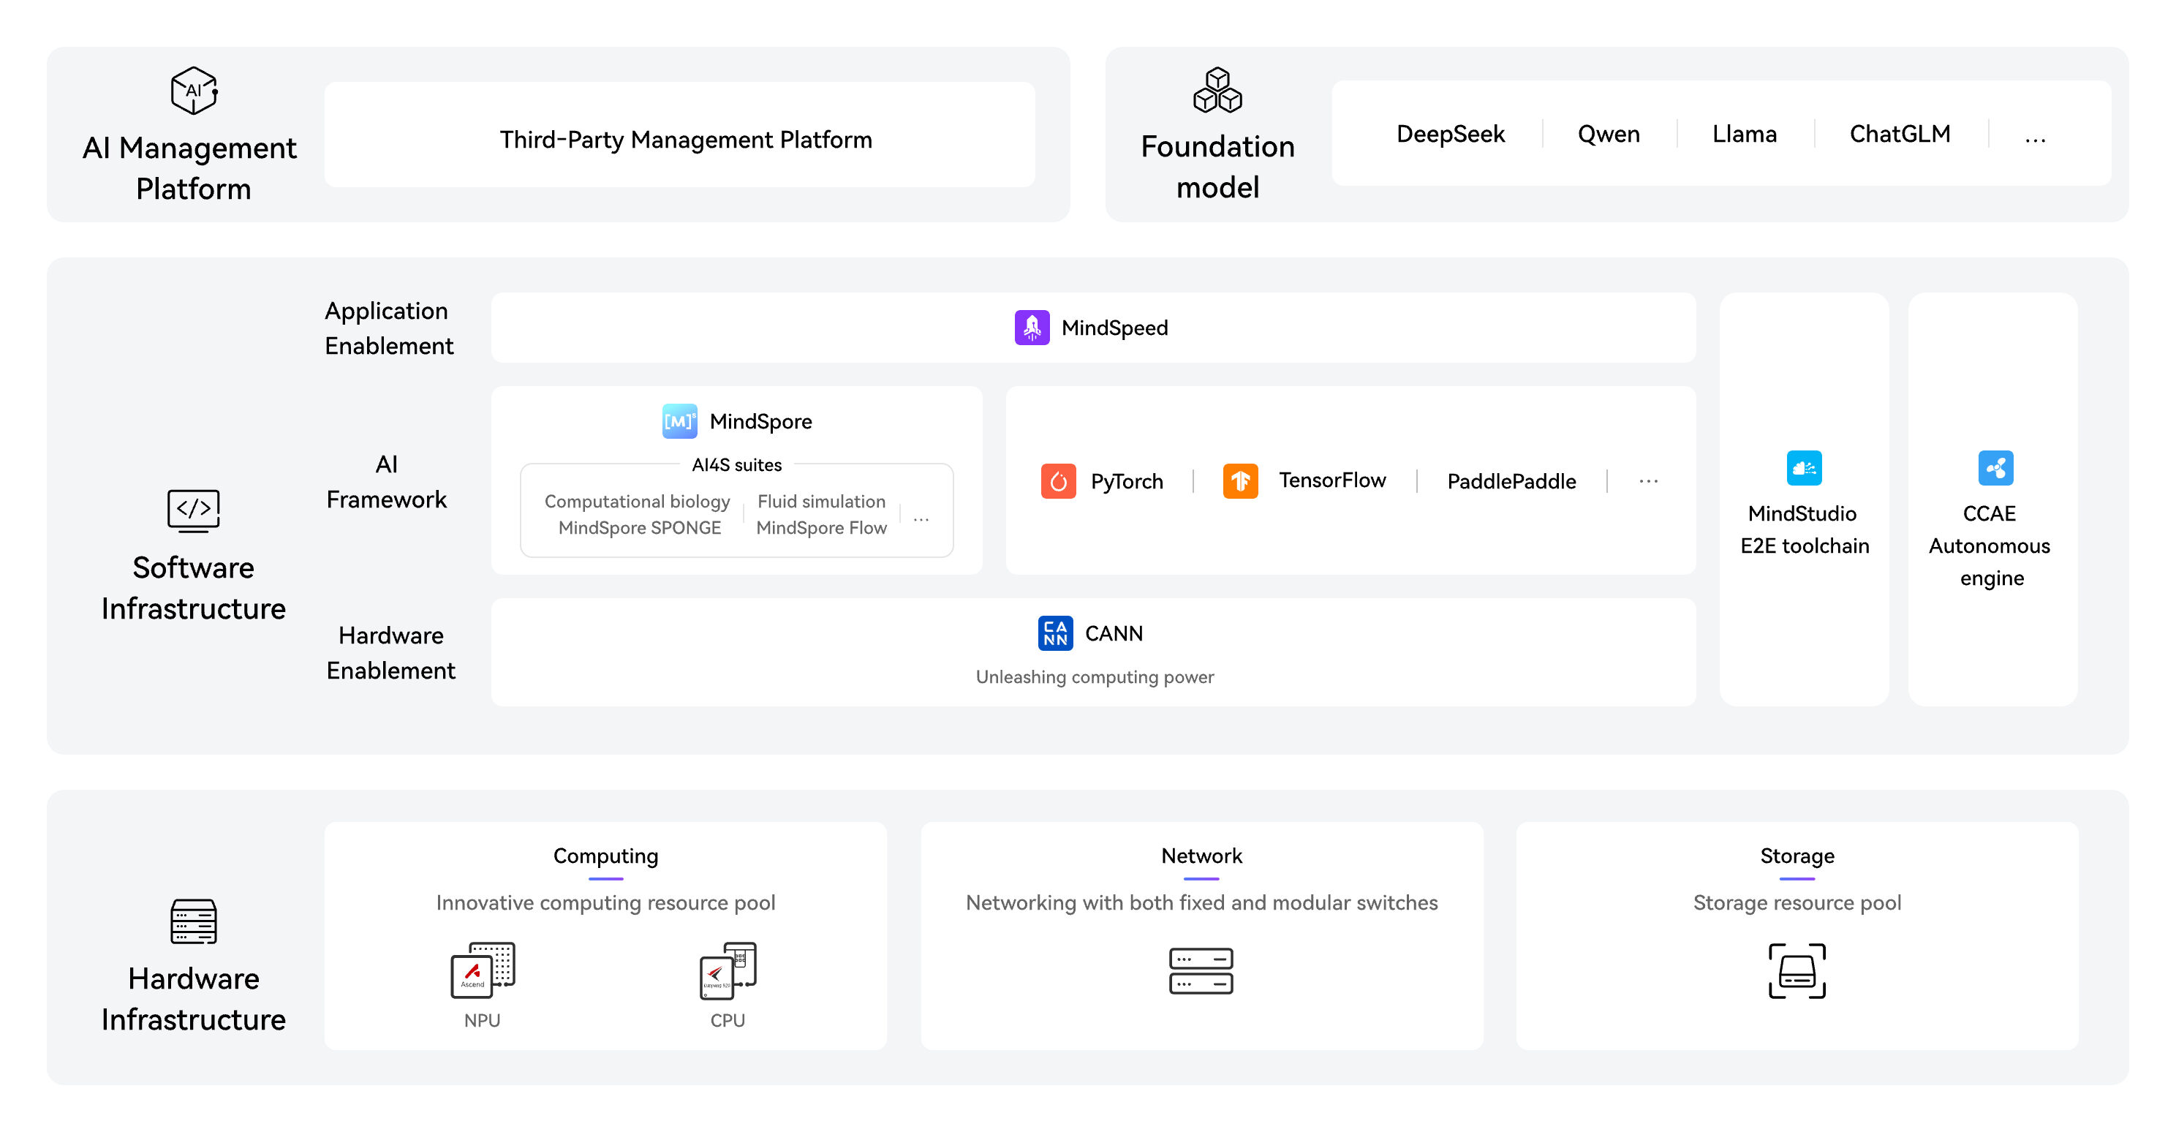The height and width of the screenshot is (1132, 2176).
Task: Click the network switch icon
Action: (x=1201, y=970)
